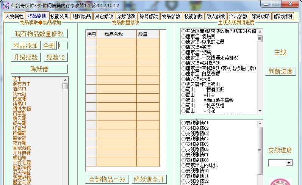Select radio 唐家堡=赢来的法器
Screen dimensions: 302x185
(183, 42)
